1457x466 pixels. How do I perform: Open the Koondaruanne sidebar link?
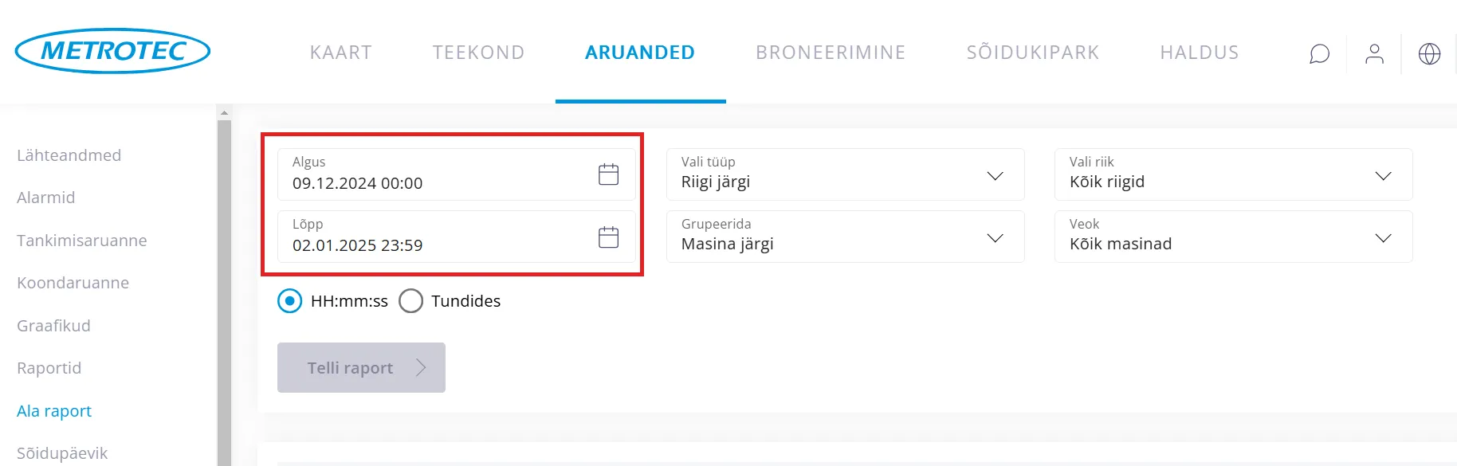click(x=73, y=283)
